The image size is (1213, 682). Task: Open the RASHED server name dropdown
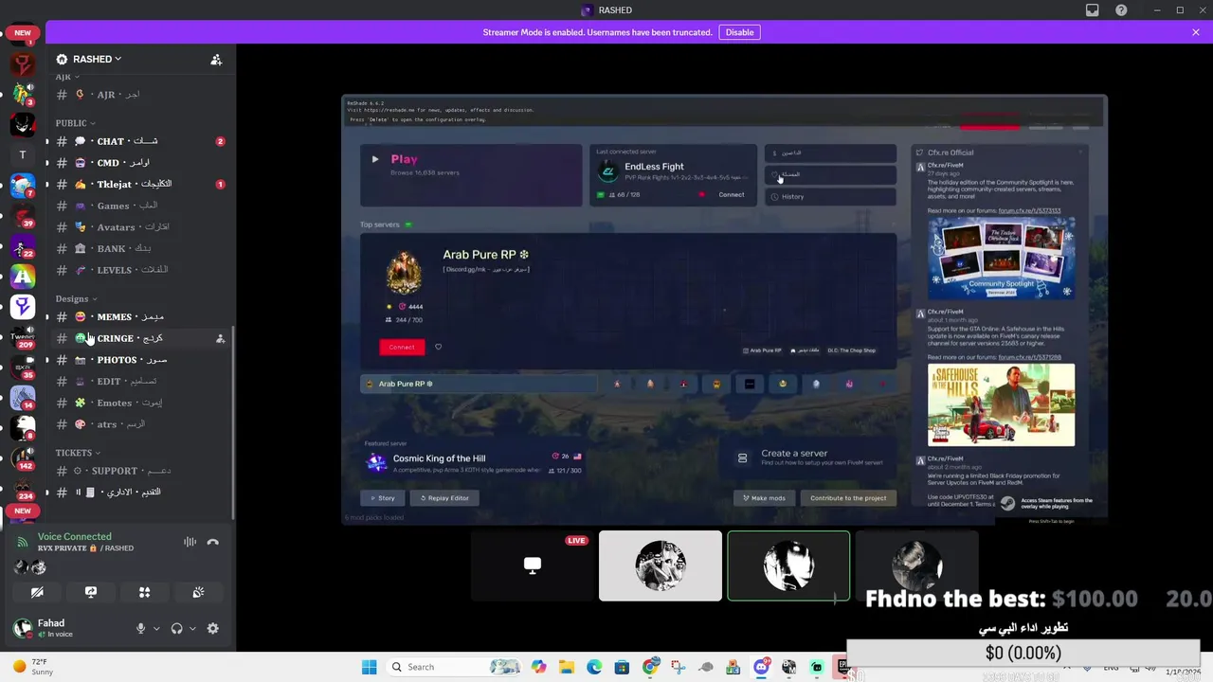pos(97,59)
